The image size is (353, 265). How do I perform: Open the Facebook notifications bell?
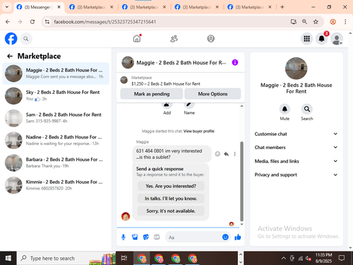click(x=321, y=38)
